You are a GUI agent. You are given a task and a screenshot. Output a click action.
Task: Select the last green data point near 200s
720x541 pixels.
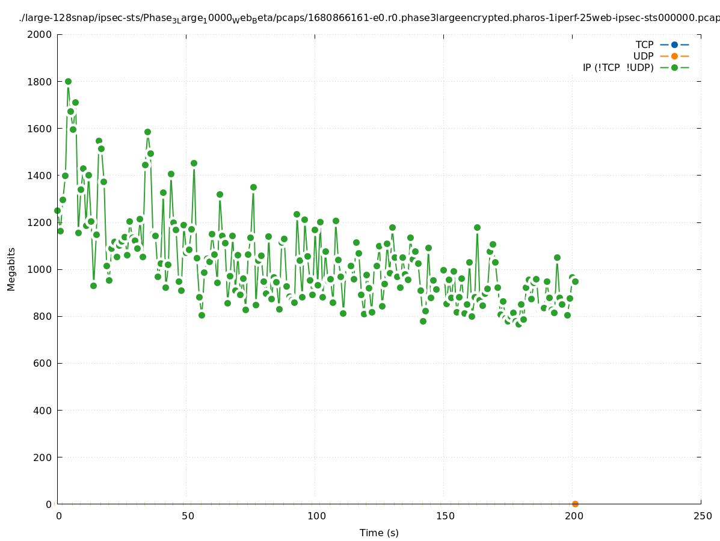click(x=575, y=281)
